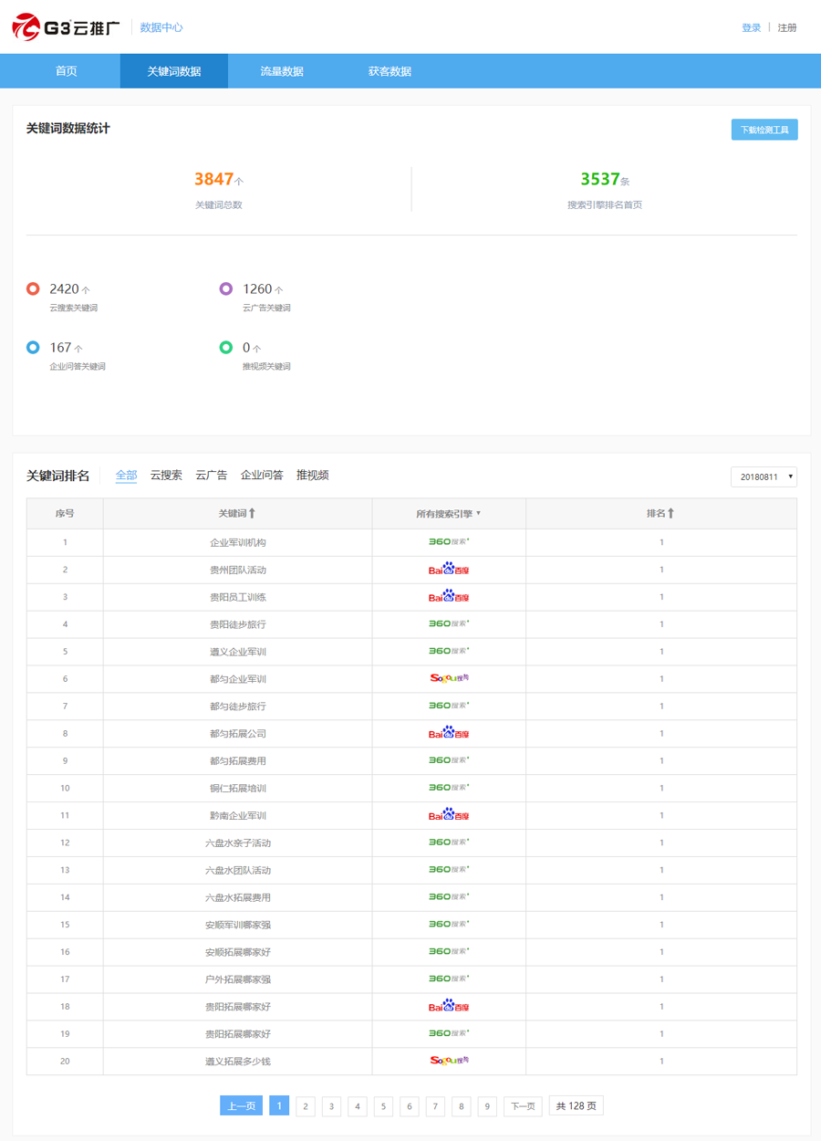
Task: Click keyword 贵阳徒步旅行
Action: point(238,624)
